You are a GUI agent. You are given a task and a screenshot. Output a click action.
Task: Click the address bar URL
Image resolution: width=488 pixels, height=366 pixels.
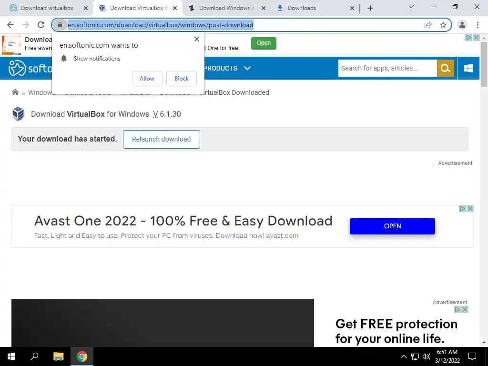161,25
